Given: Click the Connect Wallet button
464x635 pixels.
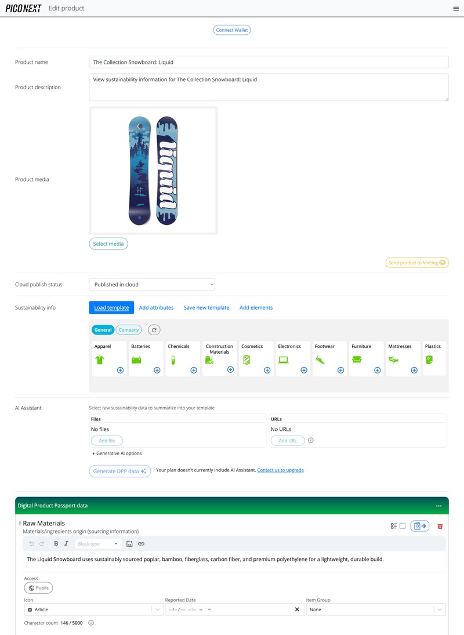Looking at the screenshot, I should tap(232, 30).
